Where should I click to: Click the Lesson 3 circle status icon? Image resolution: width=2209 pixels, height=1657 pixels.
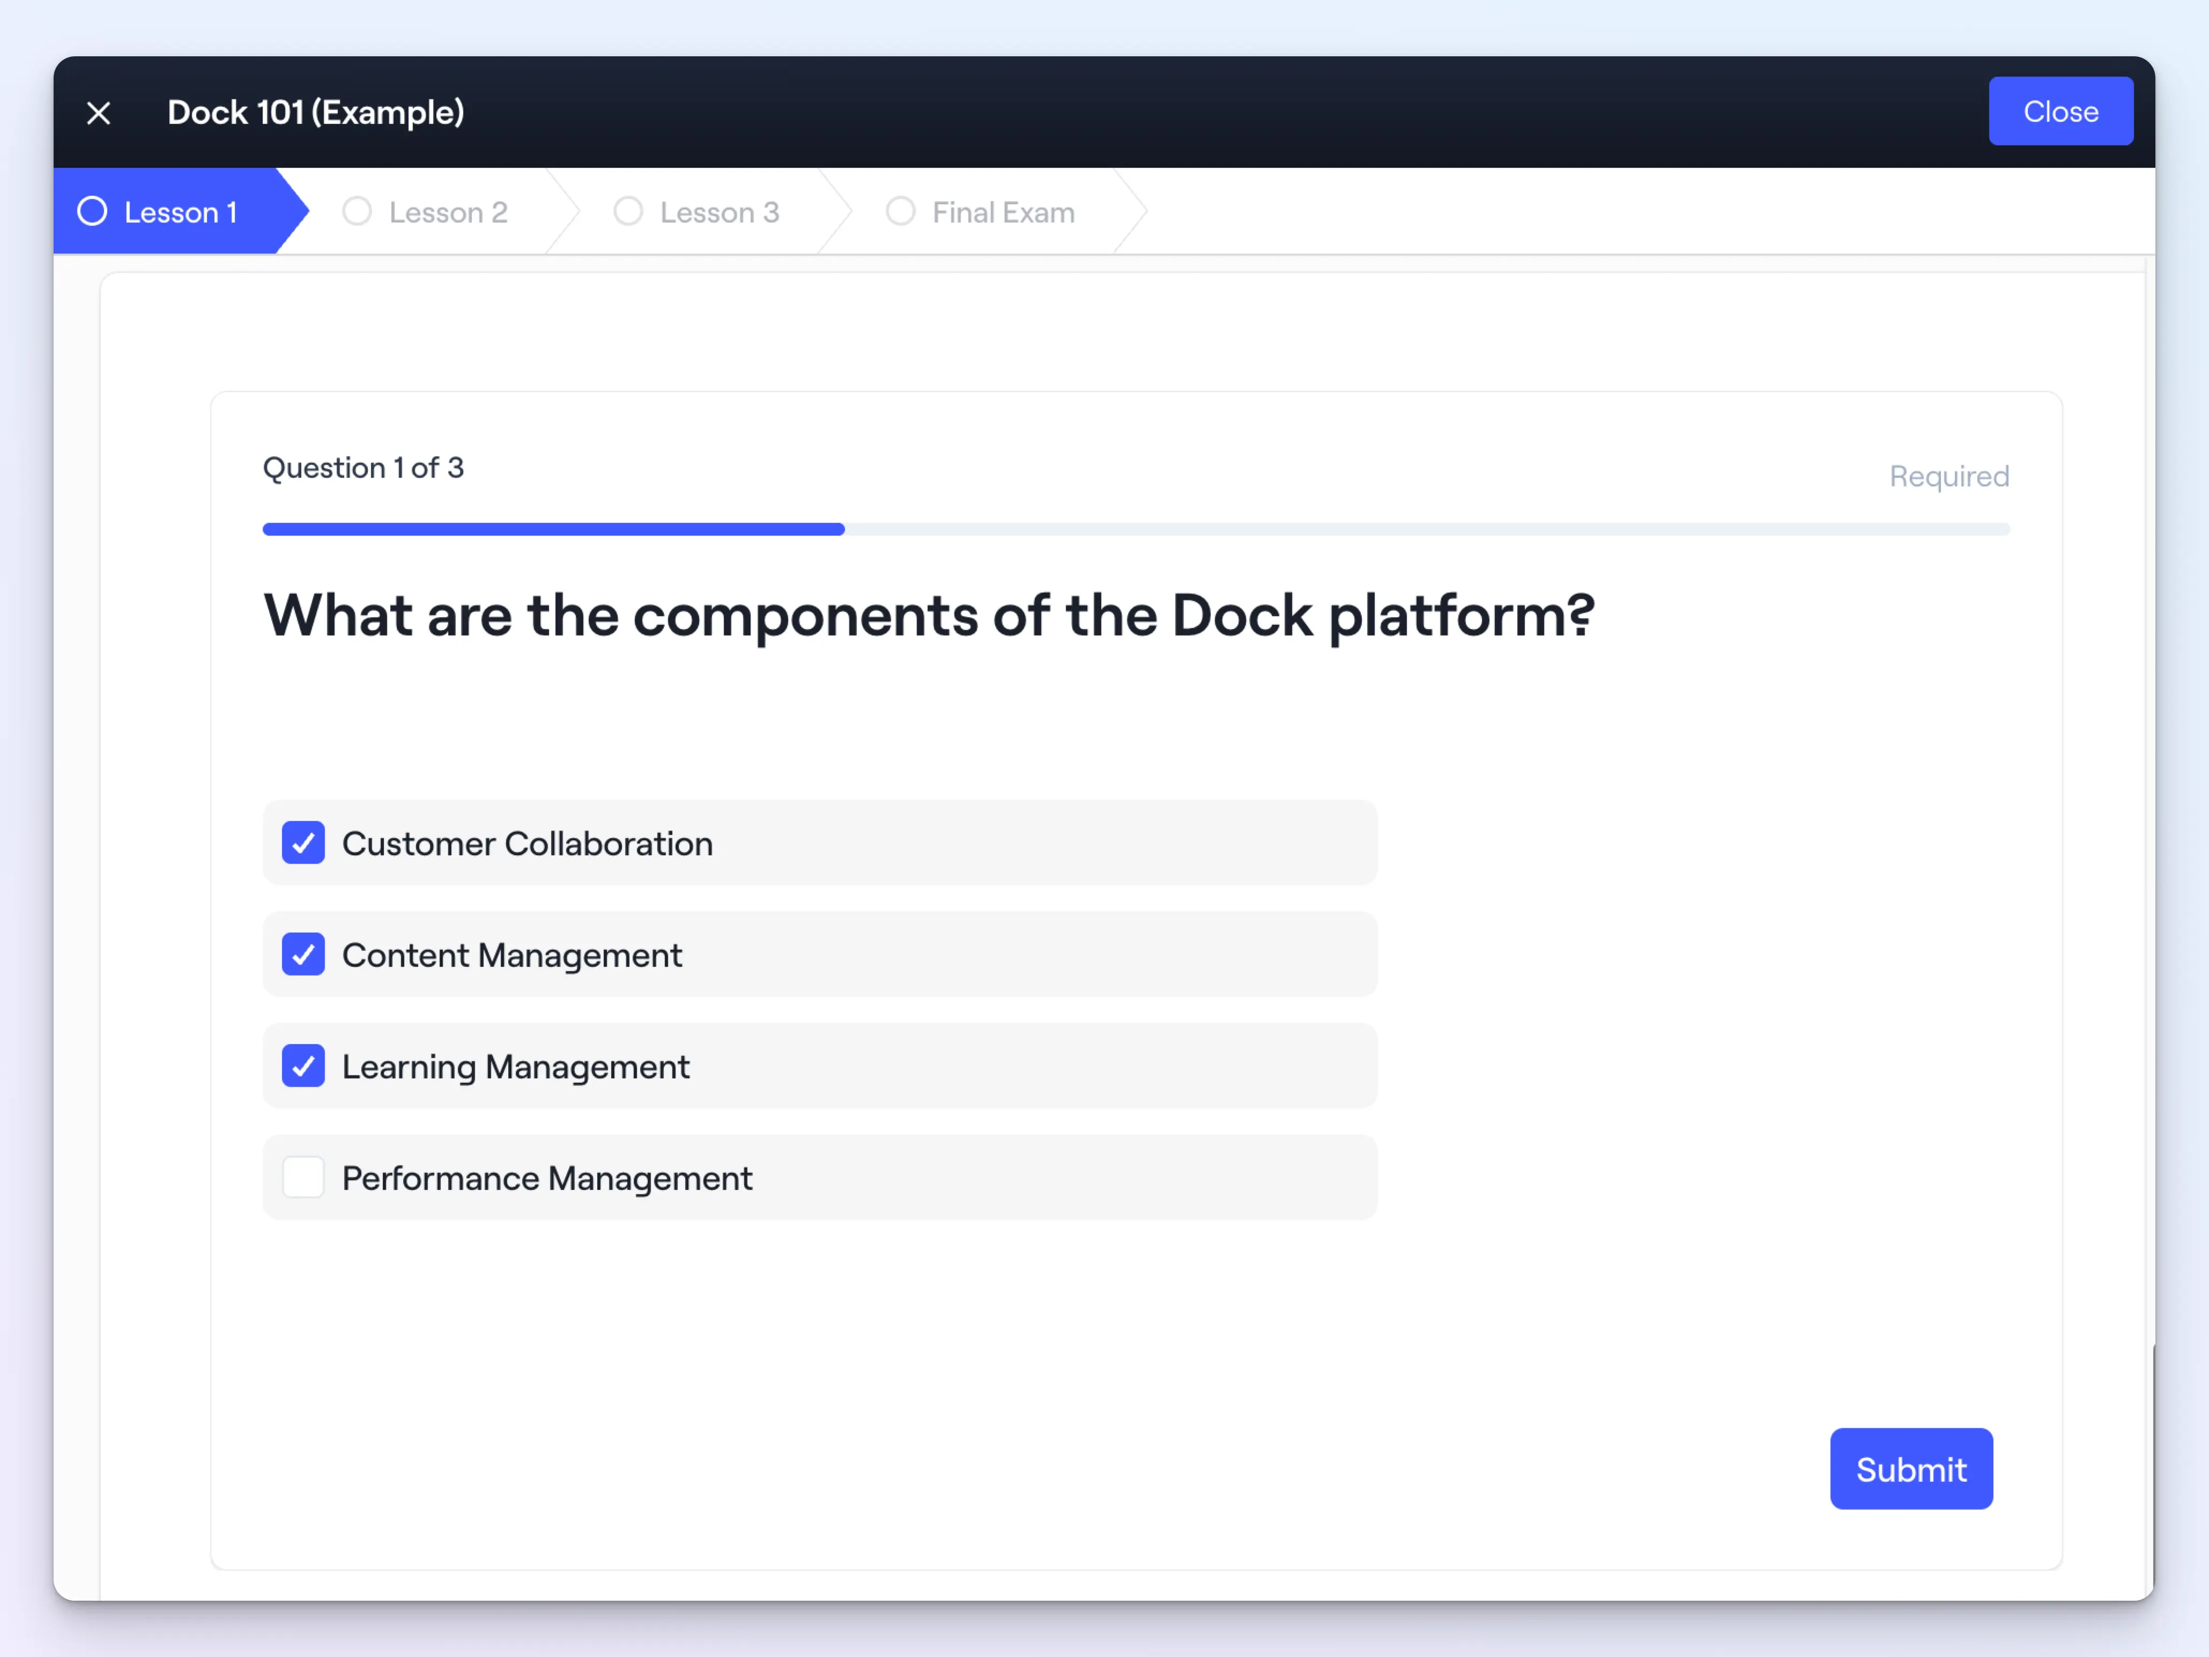pos(628,212)
